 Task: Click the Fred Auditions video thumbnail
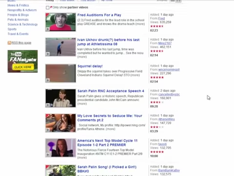tap(60, 22)
